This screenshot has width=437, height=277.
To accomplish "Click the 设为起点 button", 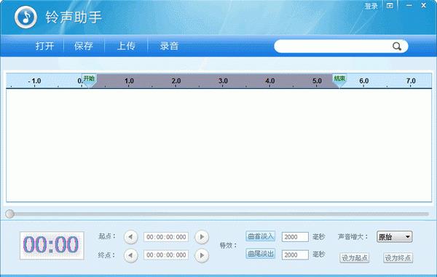I will [355, 258].
